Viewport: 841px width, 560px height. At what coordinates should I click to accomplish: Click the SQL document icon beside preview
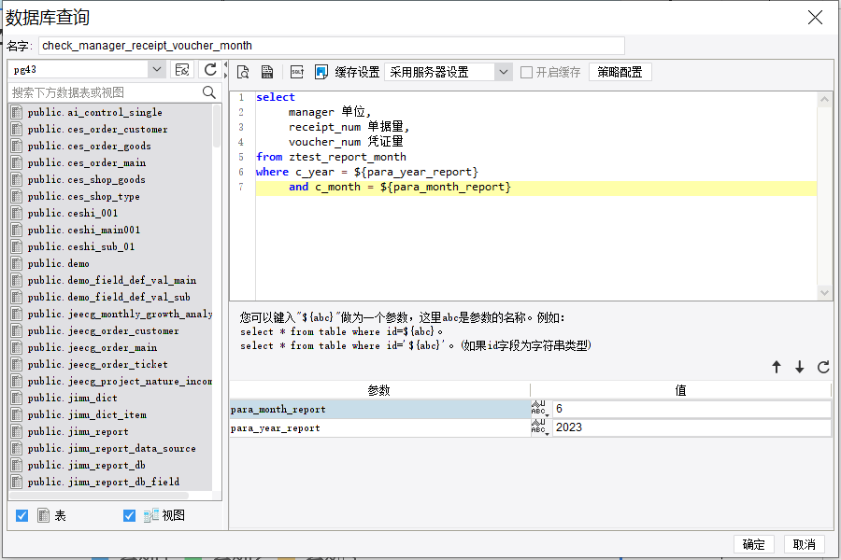pyautogui.click(x=267, y=72)
